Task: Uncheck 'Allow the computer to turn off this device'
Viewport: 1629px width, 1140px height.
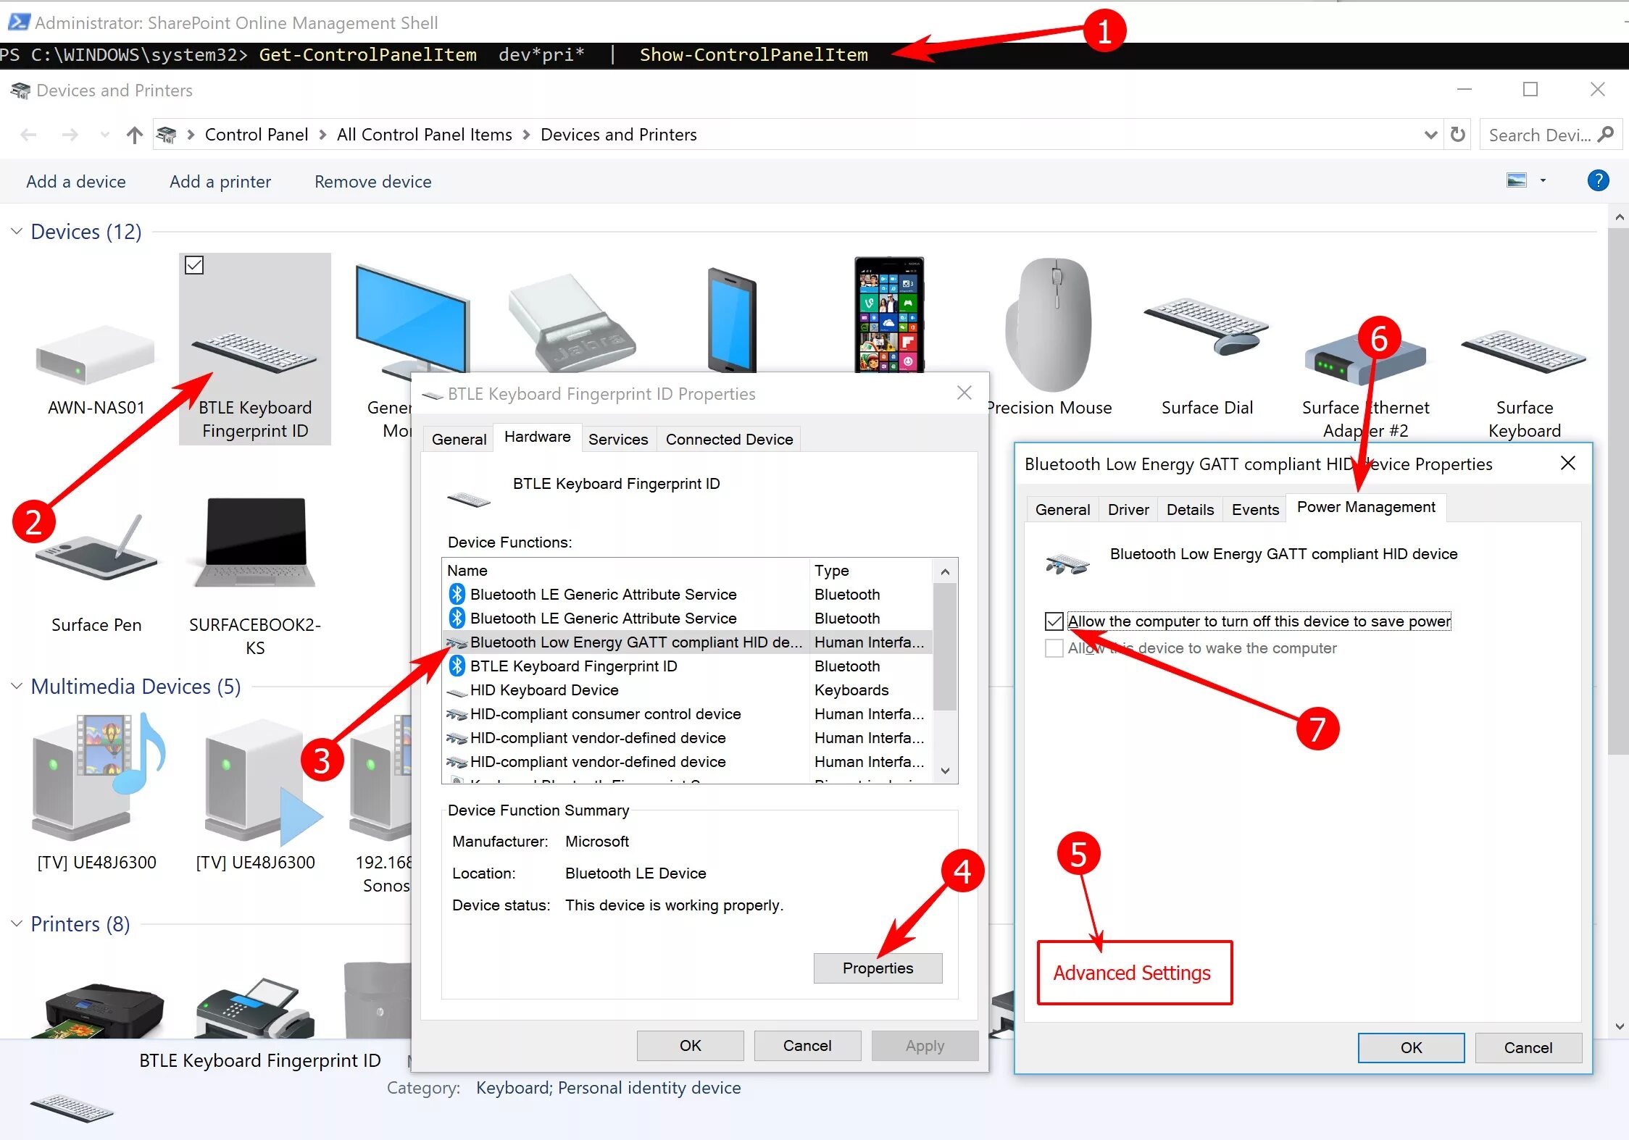Action: coord(1054,621)
